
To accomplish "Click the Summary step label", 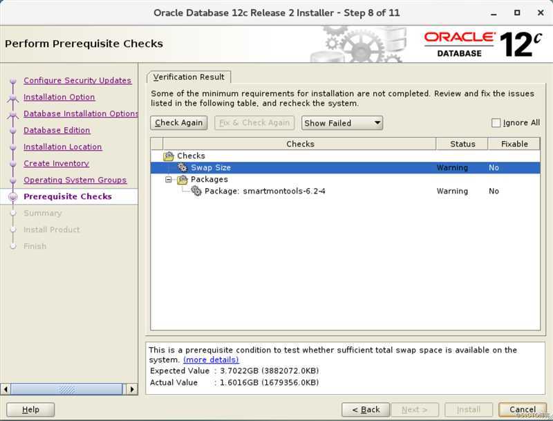I will tap(43, 213).
